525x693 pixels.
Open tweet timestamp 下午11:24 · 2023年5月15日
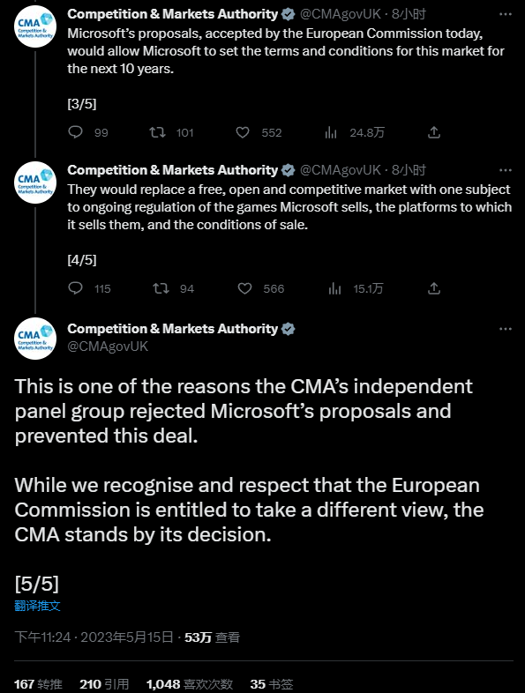(94, 637)
